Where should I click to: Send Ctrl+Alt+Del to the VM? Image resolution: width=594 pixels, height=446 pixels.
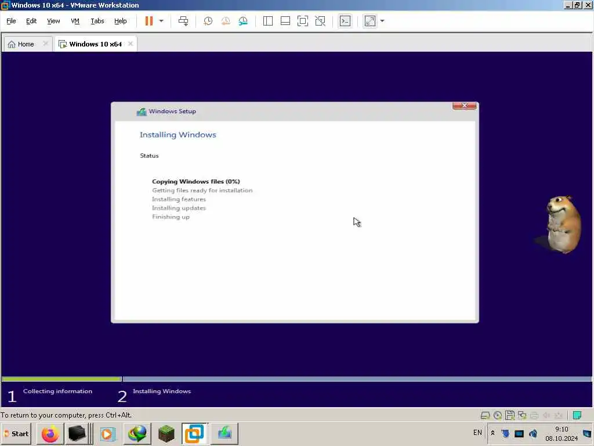coord(183,21)
